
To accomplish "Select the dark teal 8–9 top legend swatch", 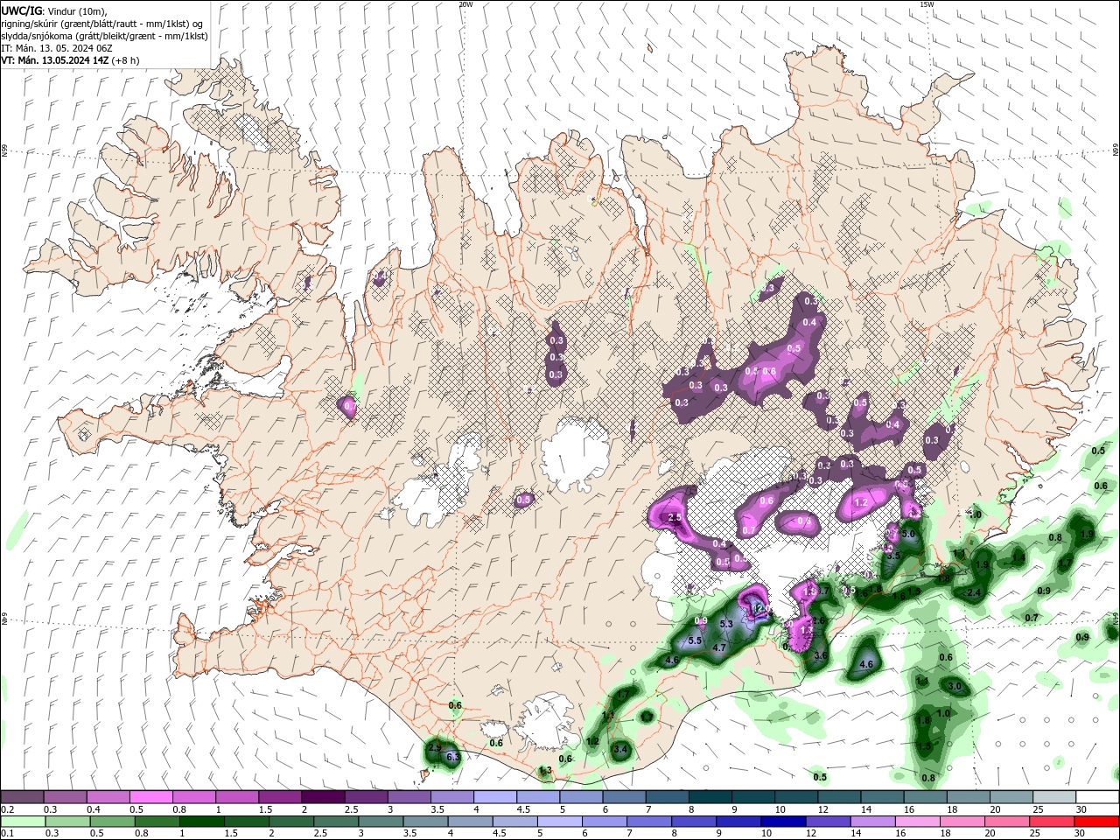I will coord(710,797).
